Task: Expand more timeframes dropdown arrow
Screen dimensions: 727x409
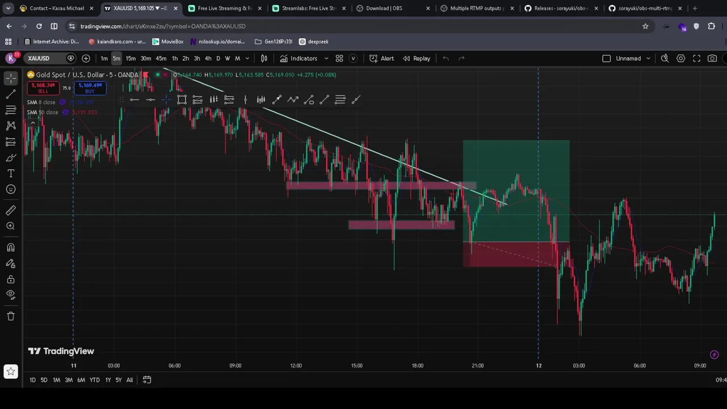Action: click(x=247, y=59)
